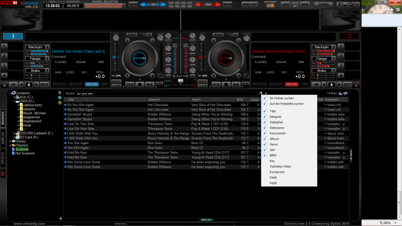
Task: Click the S button above deck 2 turntable
Action: pos(214,40)
